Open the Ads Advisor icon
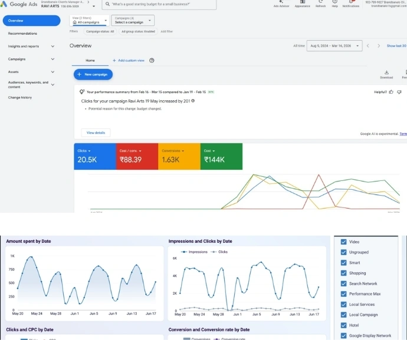The height and width of the screenshot is (340, 407). click(x=281, y=3)
